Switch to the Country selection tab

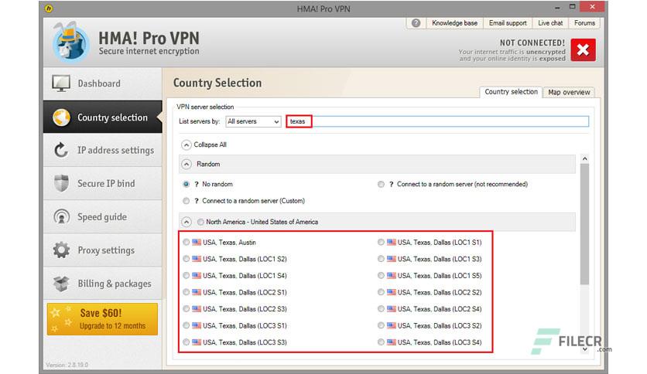click(511, 92)
